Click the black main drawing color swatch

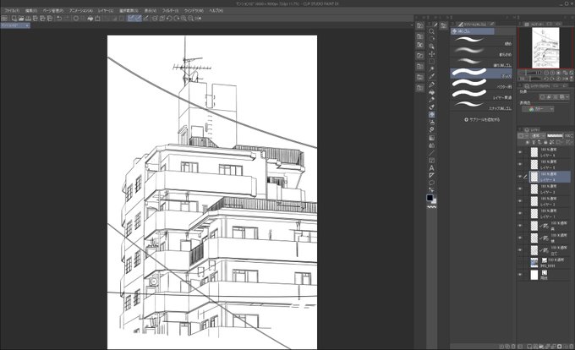(x=430, y=198)
